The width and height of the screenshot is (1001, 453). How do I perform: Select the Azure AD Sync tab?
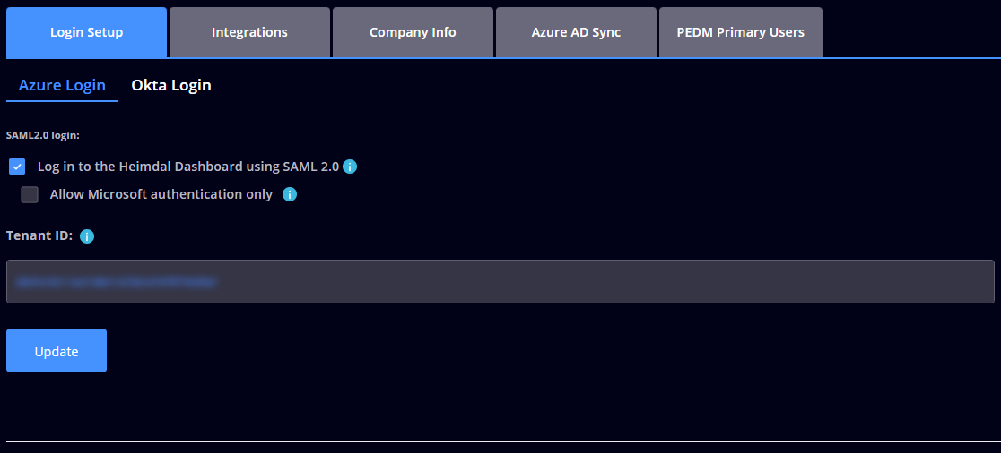(576, 32)
